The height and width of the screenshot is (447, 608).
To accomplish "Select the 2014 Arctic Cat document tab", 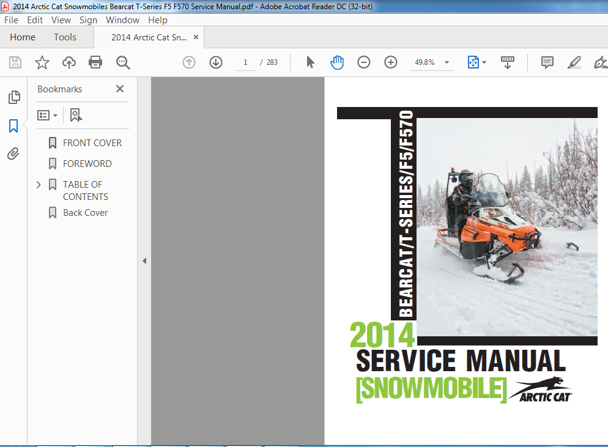I will coord(149,37).
